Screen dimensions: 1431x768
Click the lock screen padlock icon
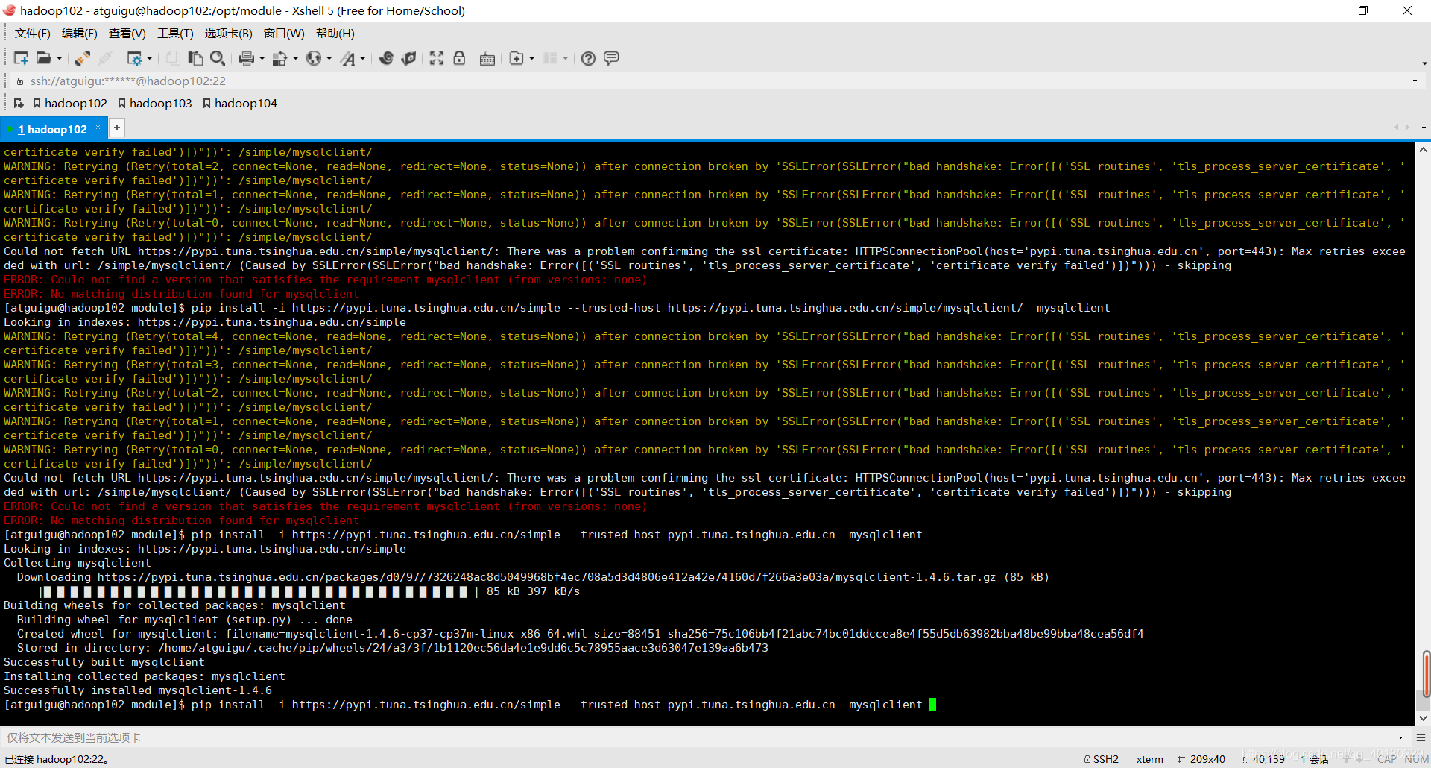point(459,58)
